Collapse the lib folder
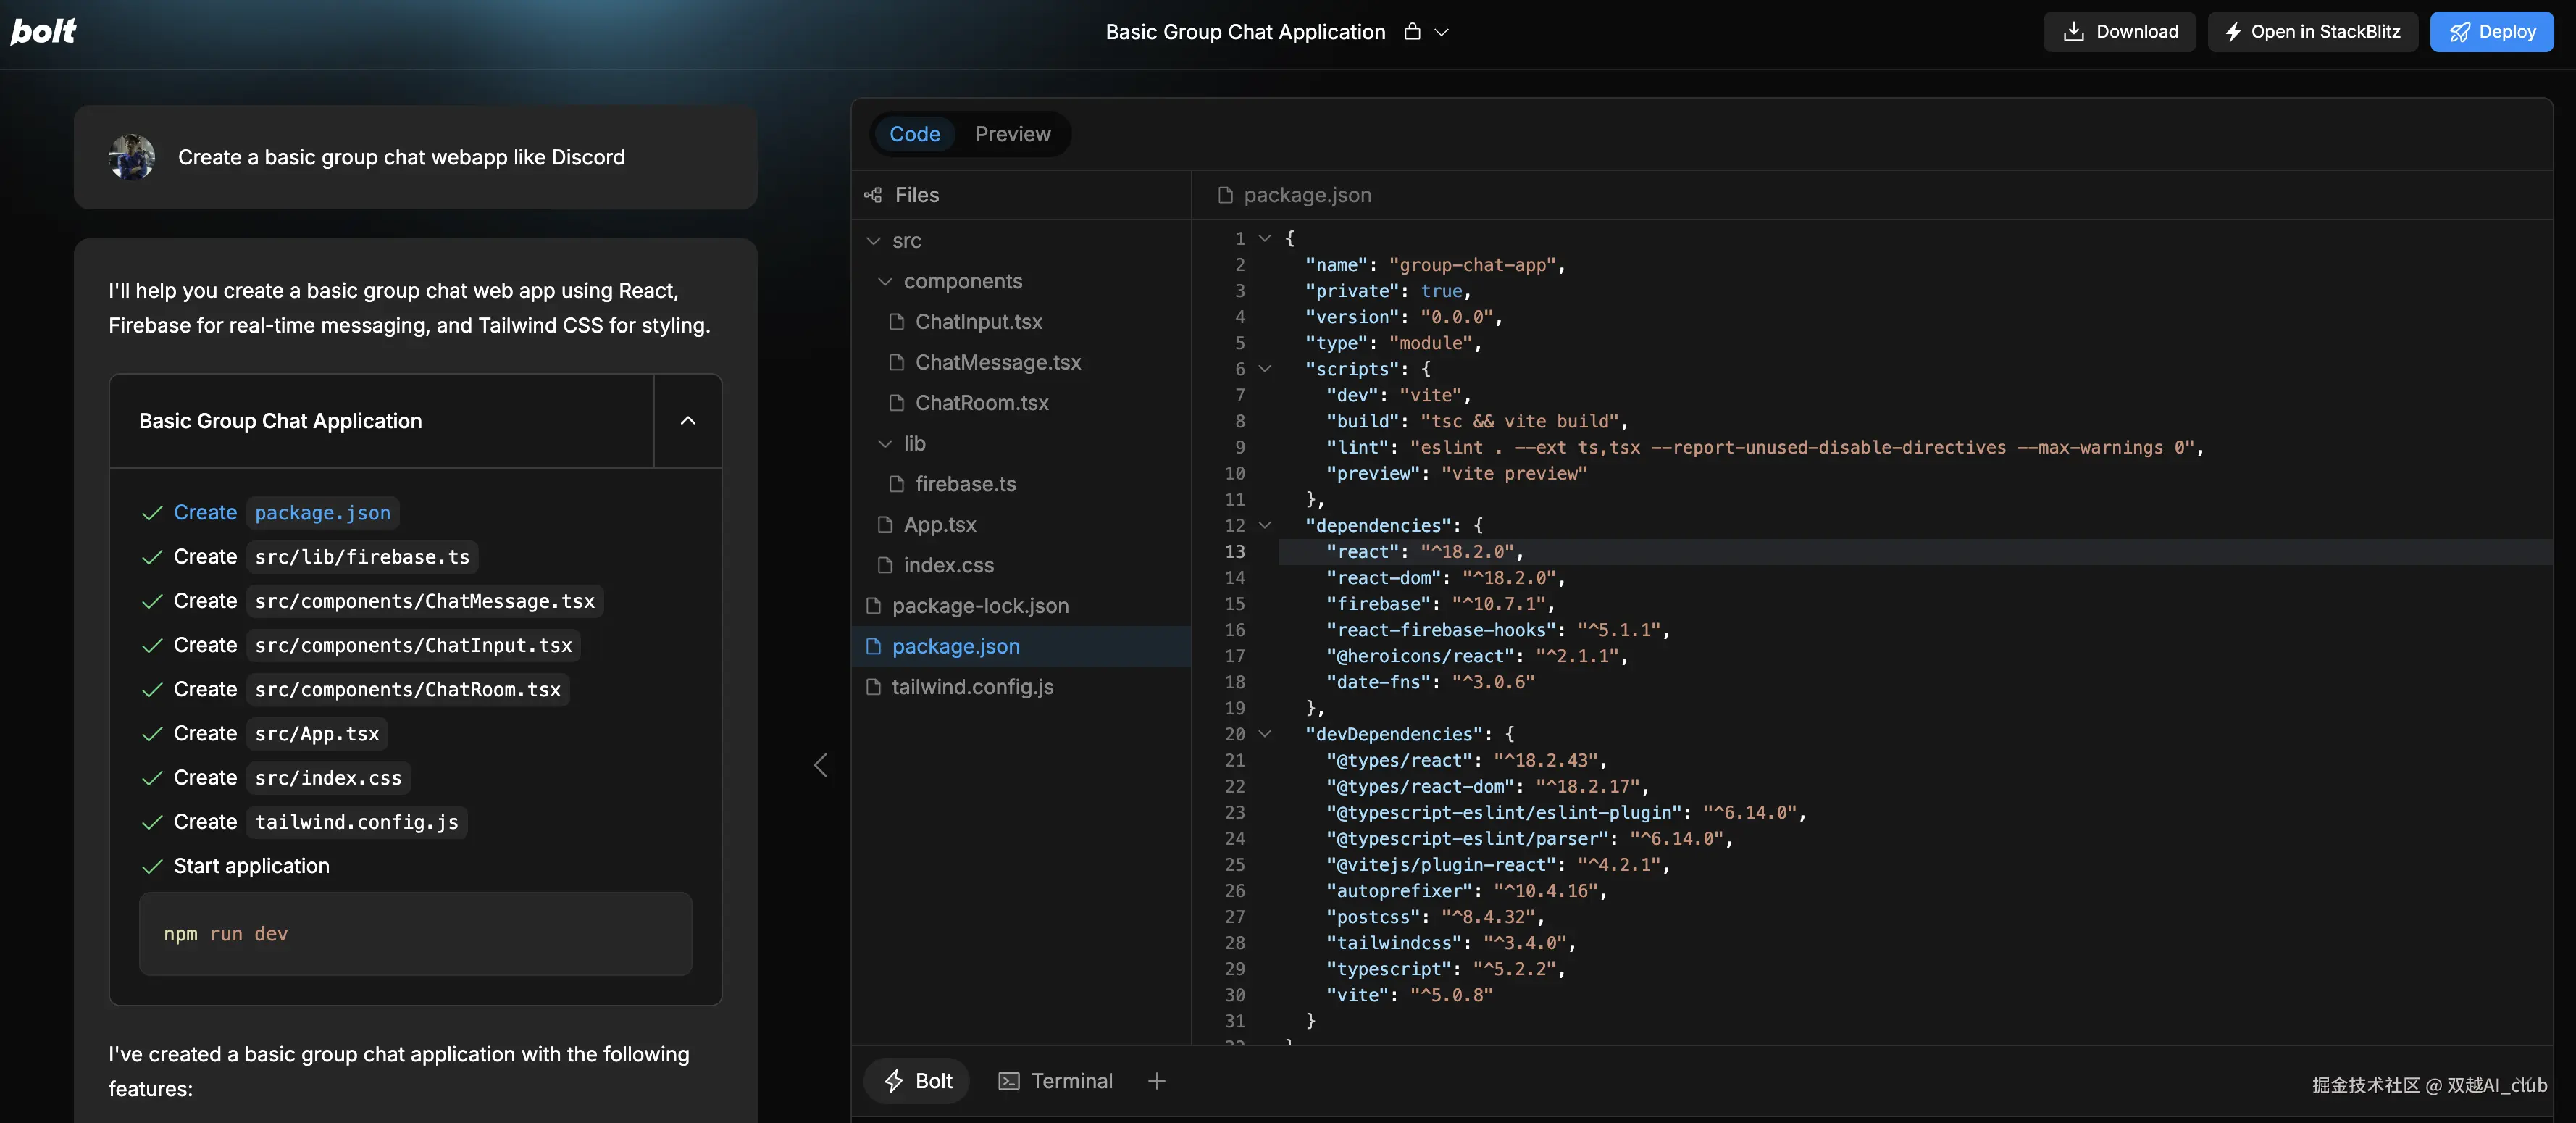 [885, 444]
